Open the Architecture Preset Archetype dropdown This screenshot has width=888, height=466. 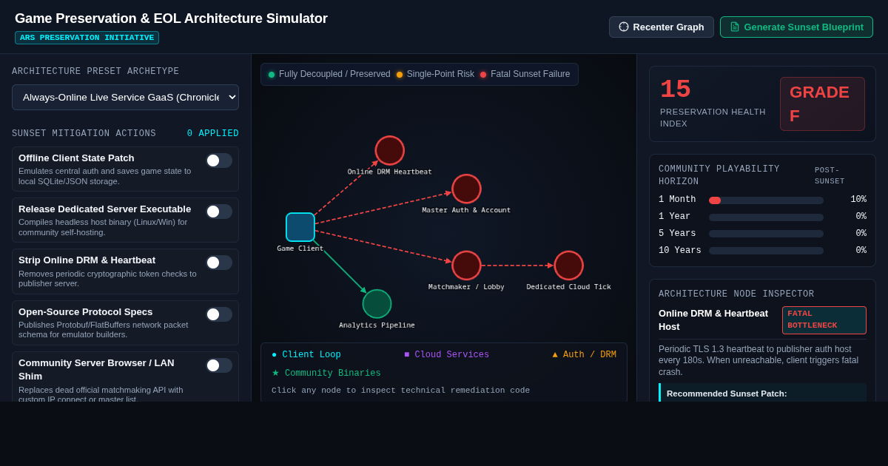[x=125, y=97]
